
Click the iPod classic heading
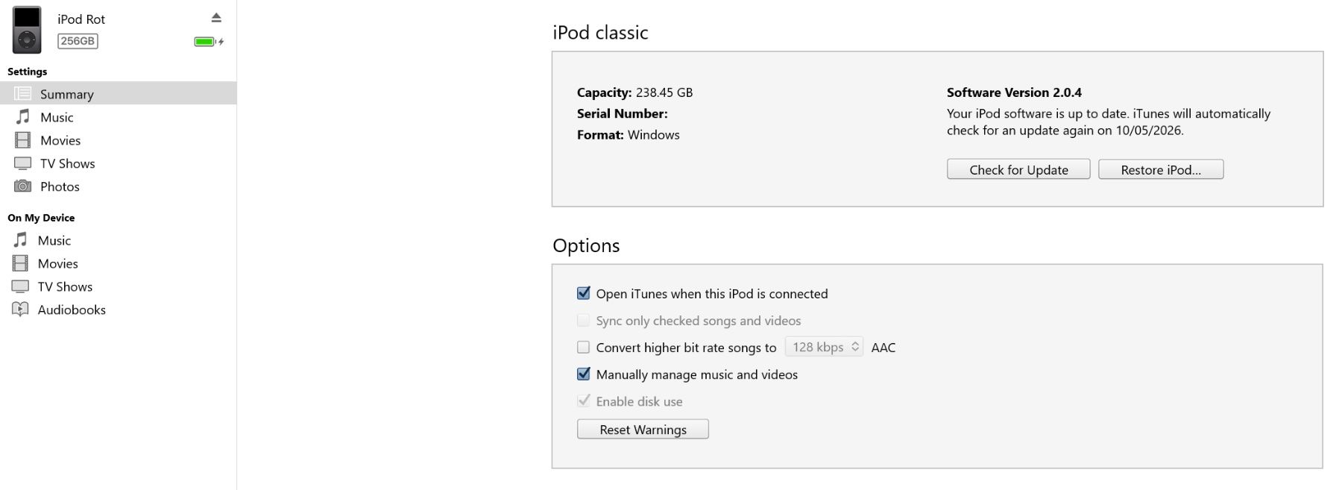point(600,32)
